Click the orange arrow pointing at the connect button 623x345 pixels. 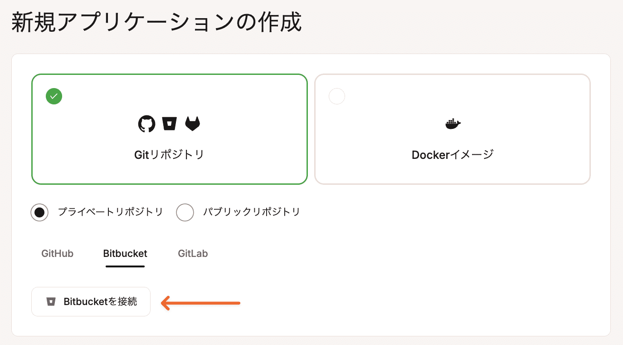pos(200,303)
